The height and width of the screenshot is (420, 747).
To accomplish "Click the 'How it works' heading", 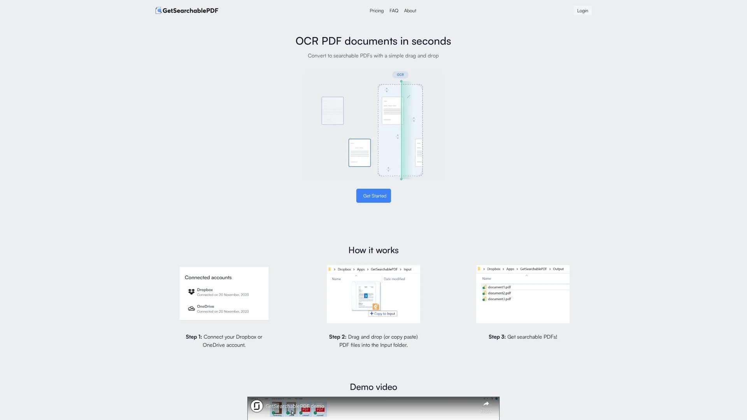I will (x=373, y=250).
